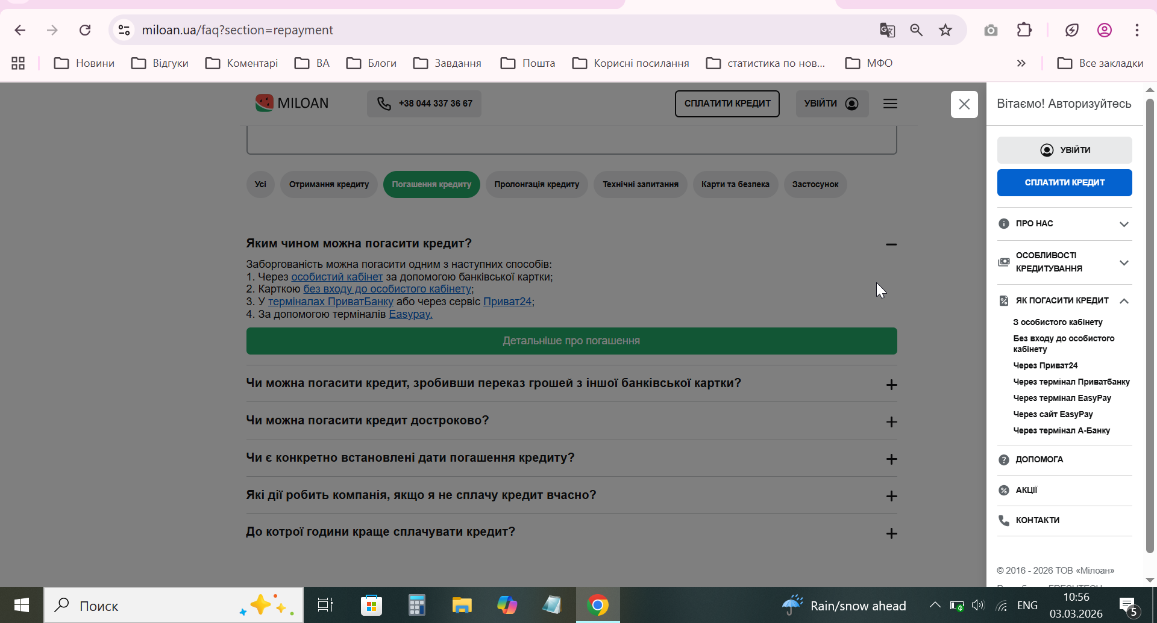Click the green 'Детальніше про погашення' button

pyautogui.click(x=571, y=341)
